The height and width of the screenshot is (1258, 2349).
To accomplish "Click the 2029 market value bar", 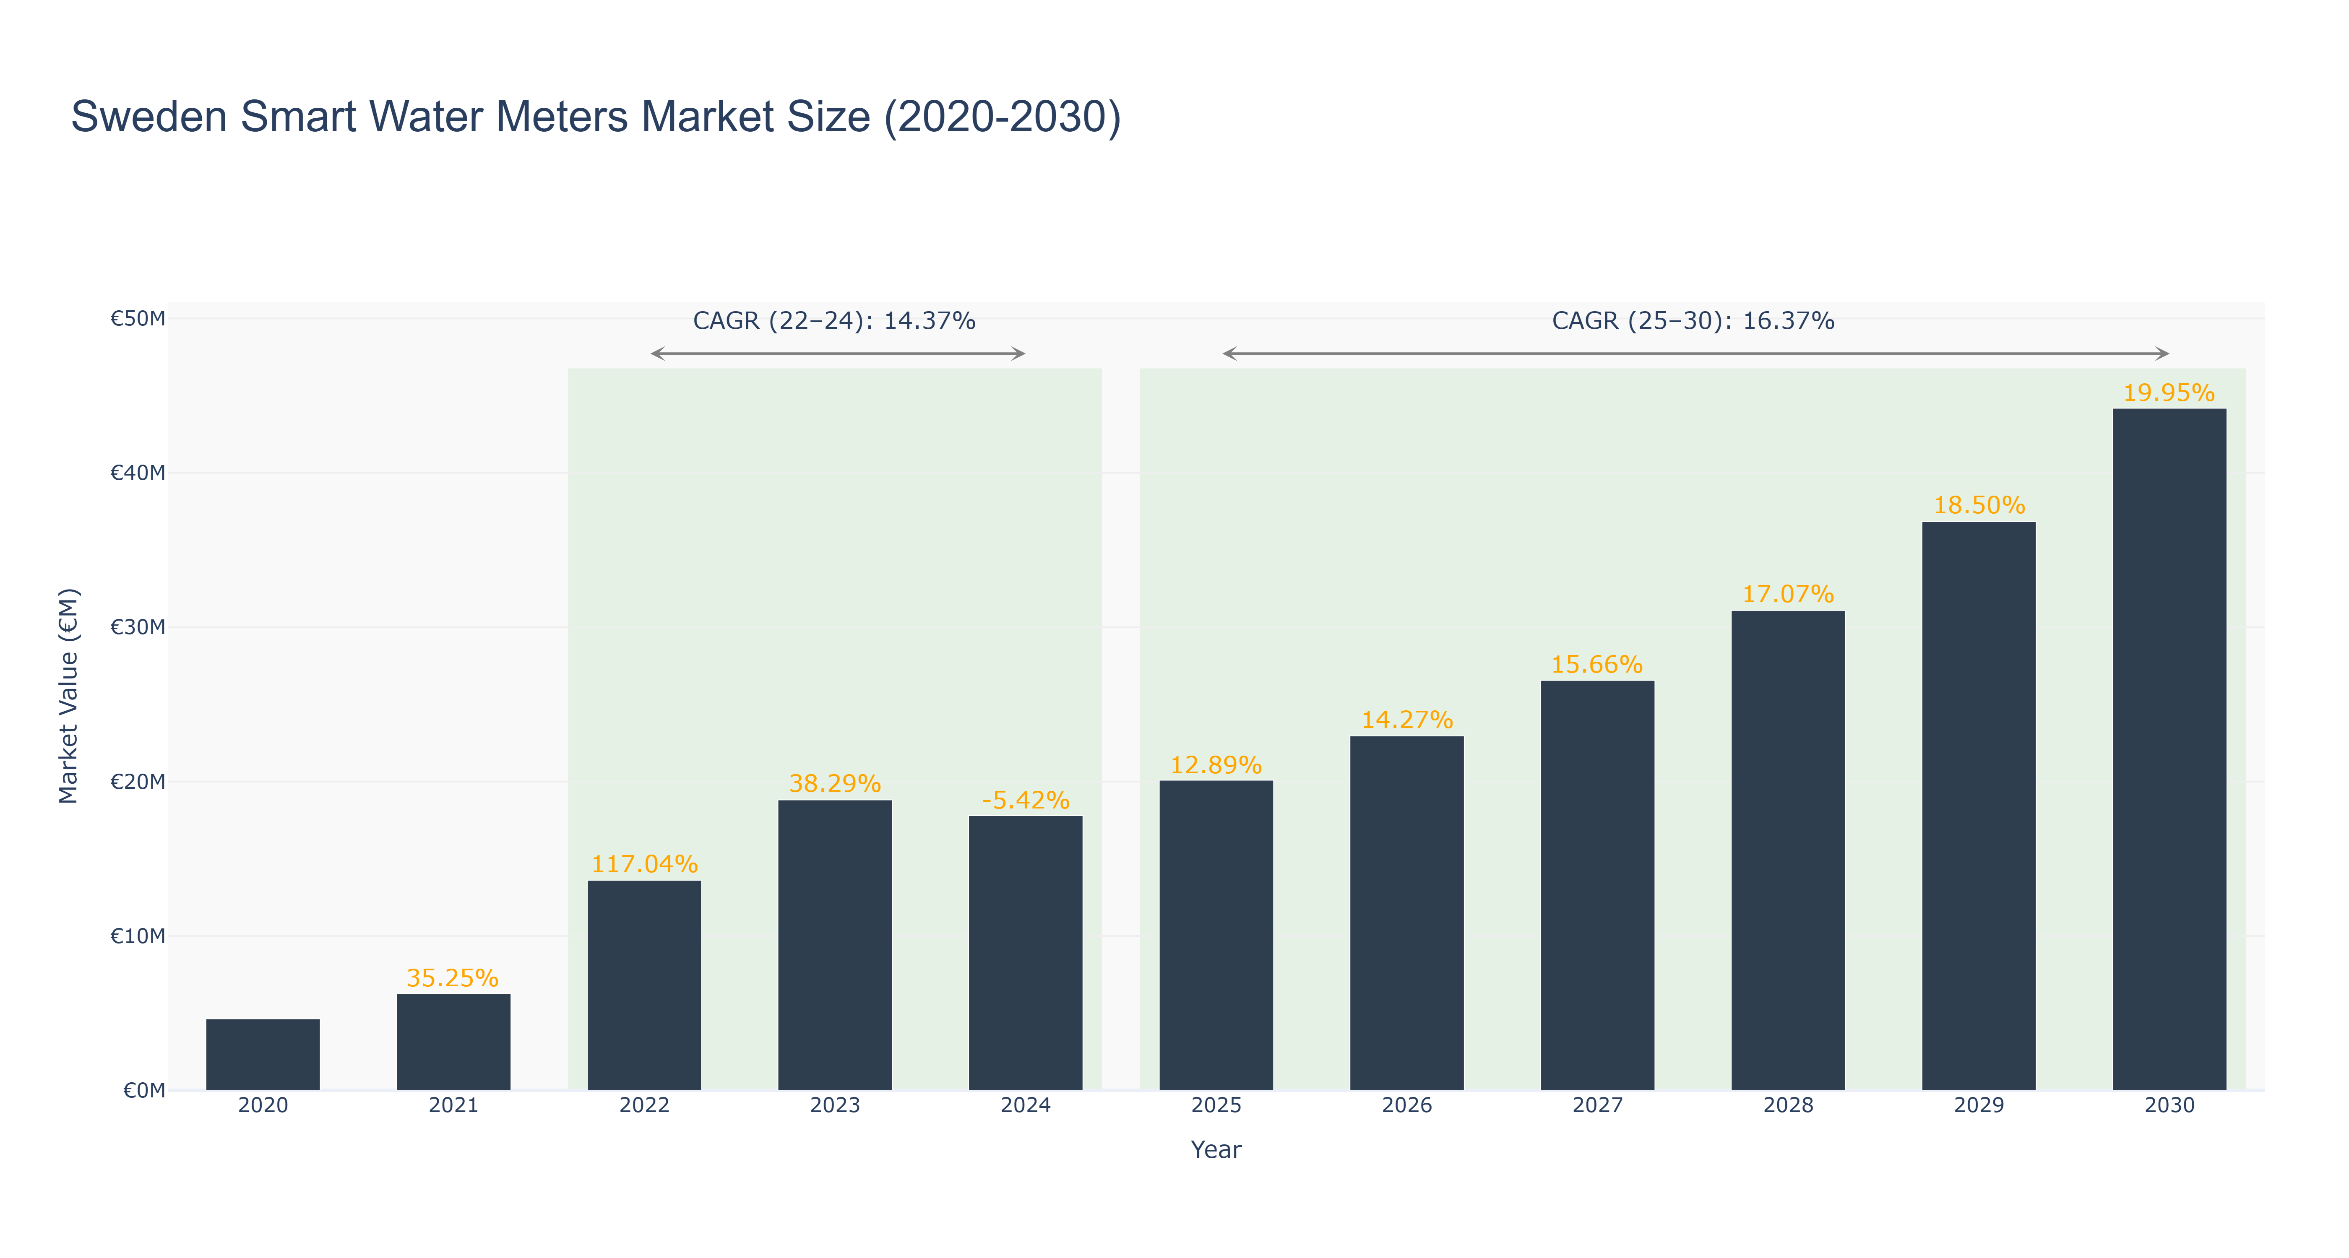I will tap(1978, 806).
